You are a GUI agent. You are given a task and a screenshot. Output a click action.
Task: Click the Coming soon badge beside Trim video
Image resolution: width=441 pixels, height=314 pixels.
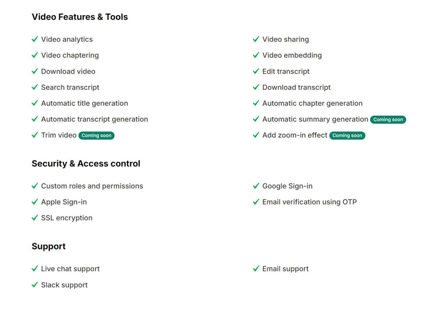click(96, 135)
